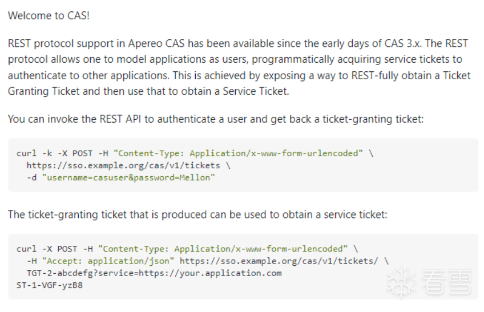Image resolution: width=484 pixels, height=312 pixels.
Task: Click the string "username=casuser&password=Mellon"
Action: point(128,178)
